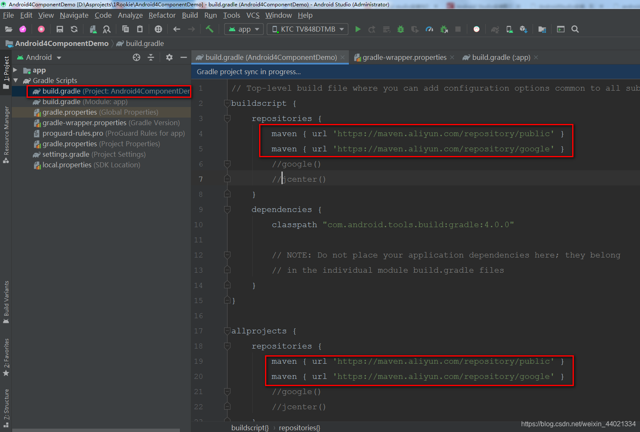Click the Apply Changes and Restart Activity icon
This screenshot has height=432, width=640.
(372, 29)
